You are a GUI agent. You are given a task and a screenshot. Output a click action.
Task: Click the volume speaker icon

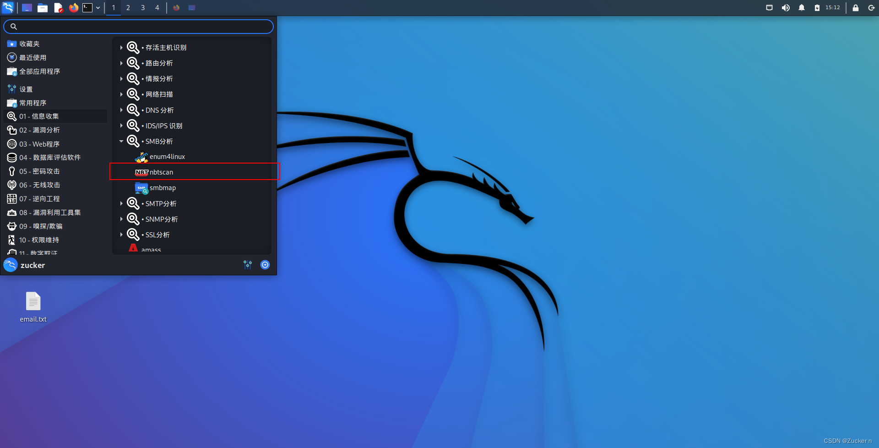(786, 8)
